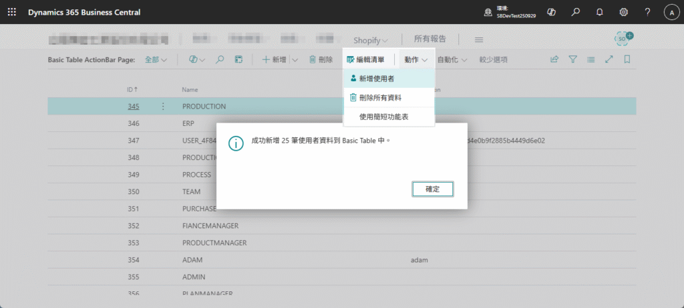Screen dimensions: 684x308
Task: Confirm dialog with 確定 button
Action: pyautogui.click(x=433, y=189)
